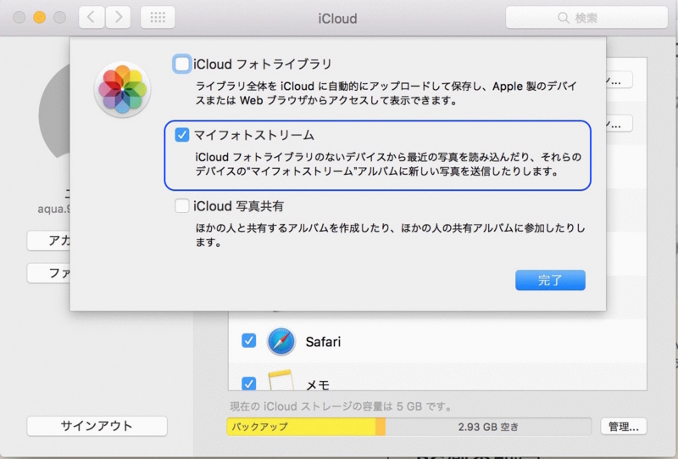Click the 2.93 GB 空き storage segment

(x=488, y=427)
